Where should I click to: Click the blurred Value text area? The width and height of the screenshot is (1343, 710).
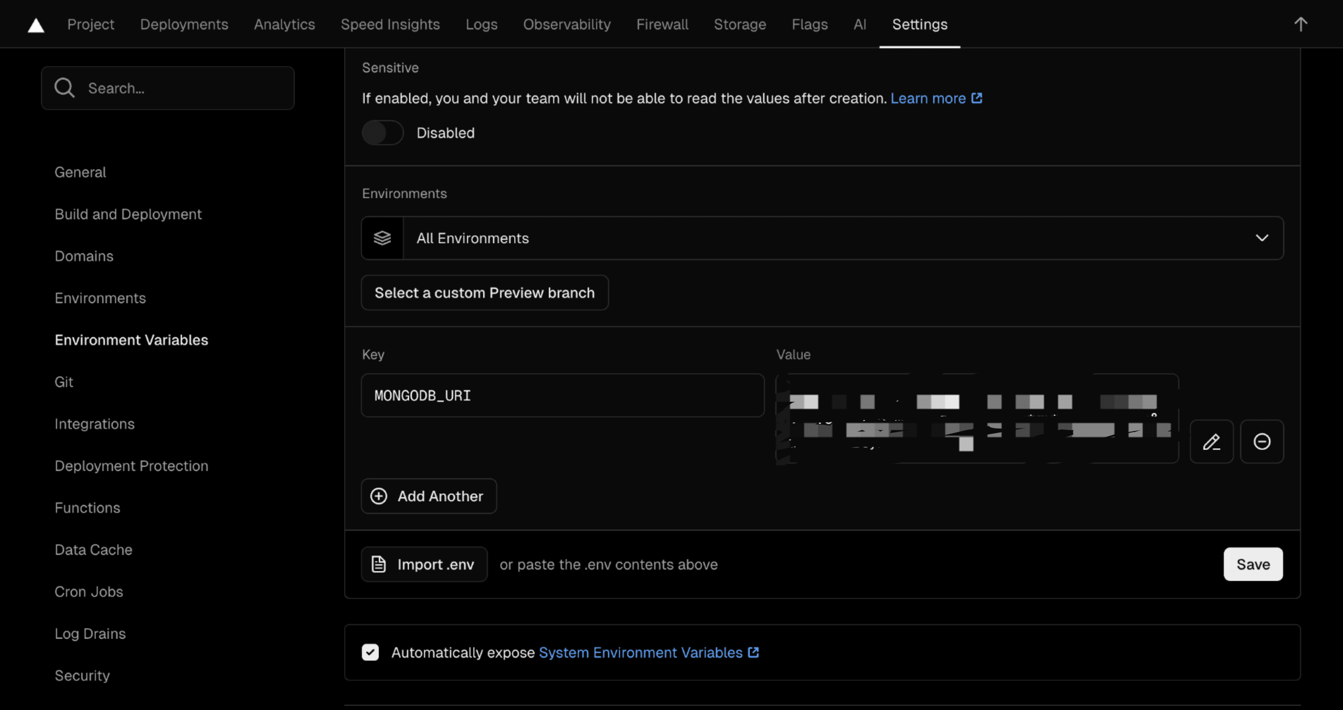pyautogui.click(x=977, y=418)
